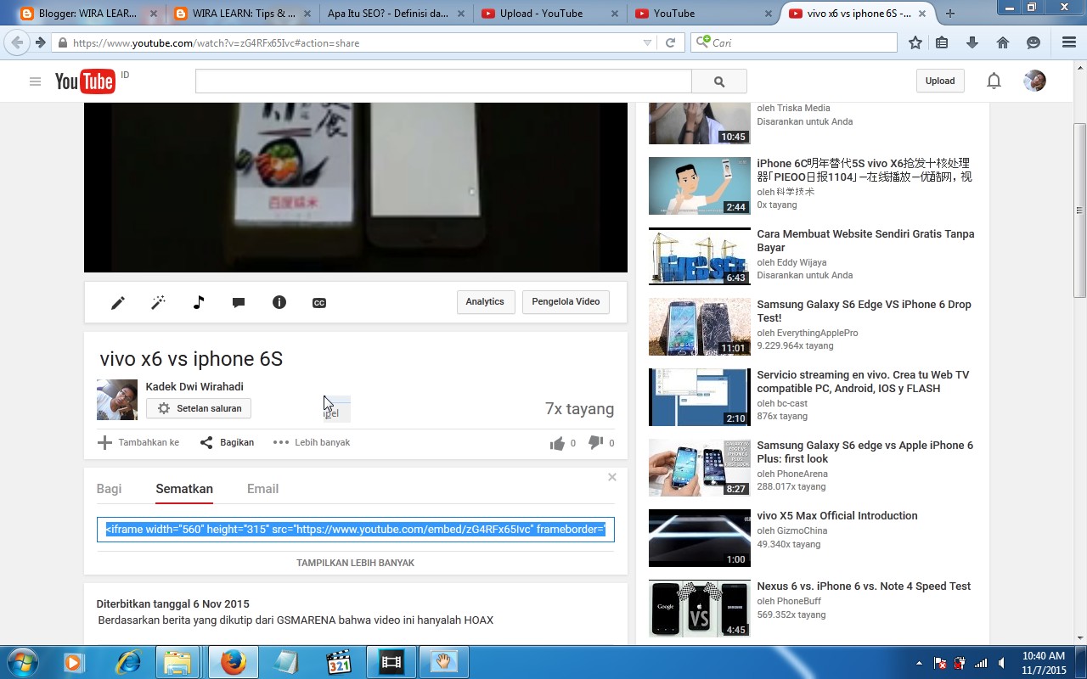Click the bookmark star icon
1087x679 pixels.
pyautogui.click(x=915, y=42)
